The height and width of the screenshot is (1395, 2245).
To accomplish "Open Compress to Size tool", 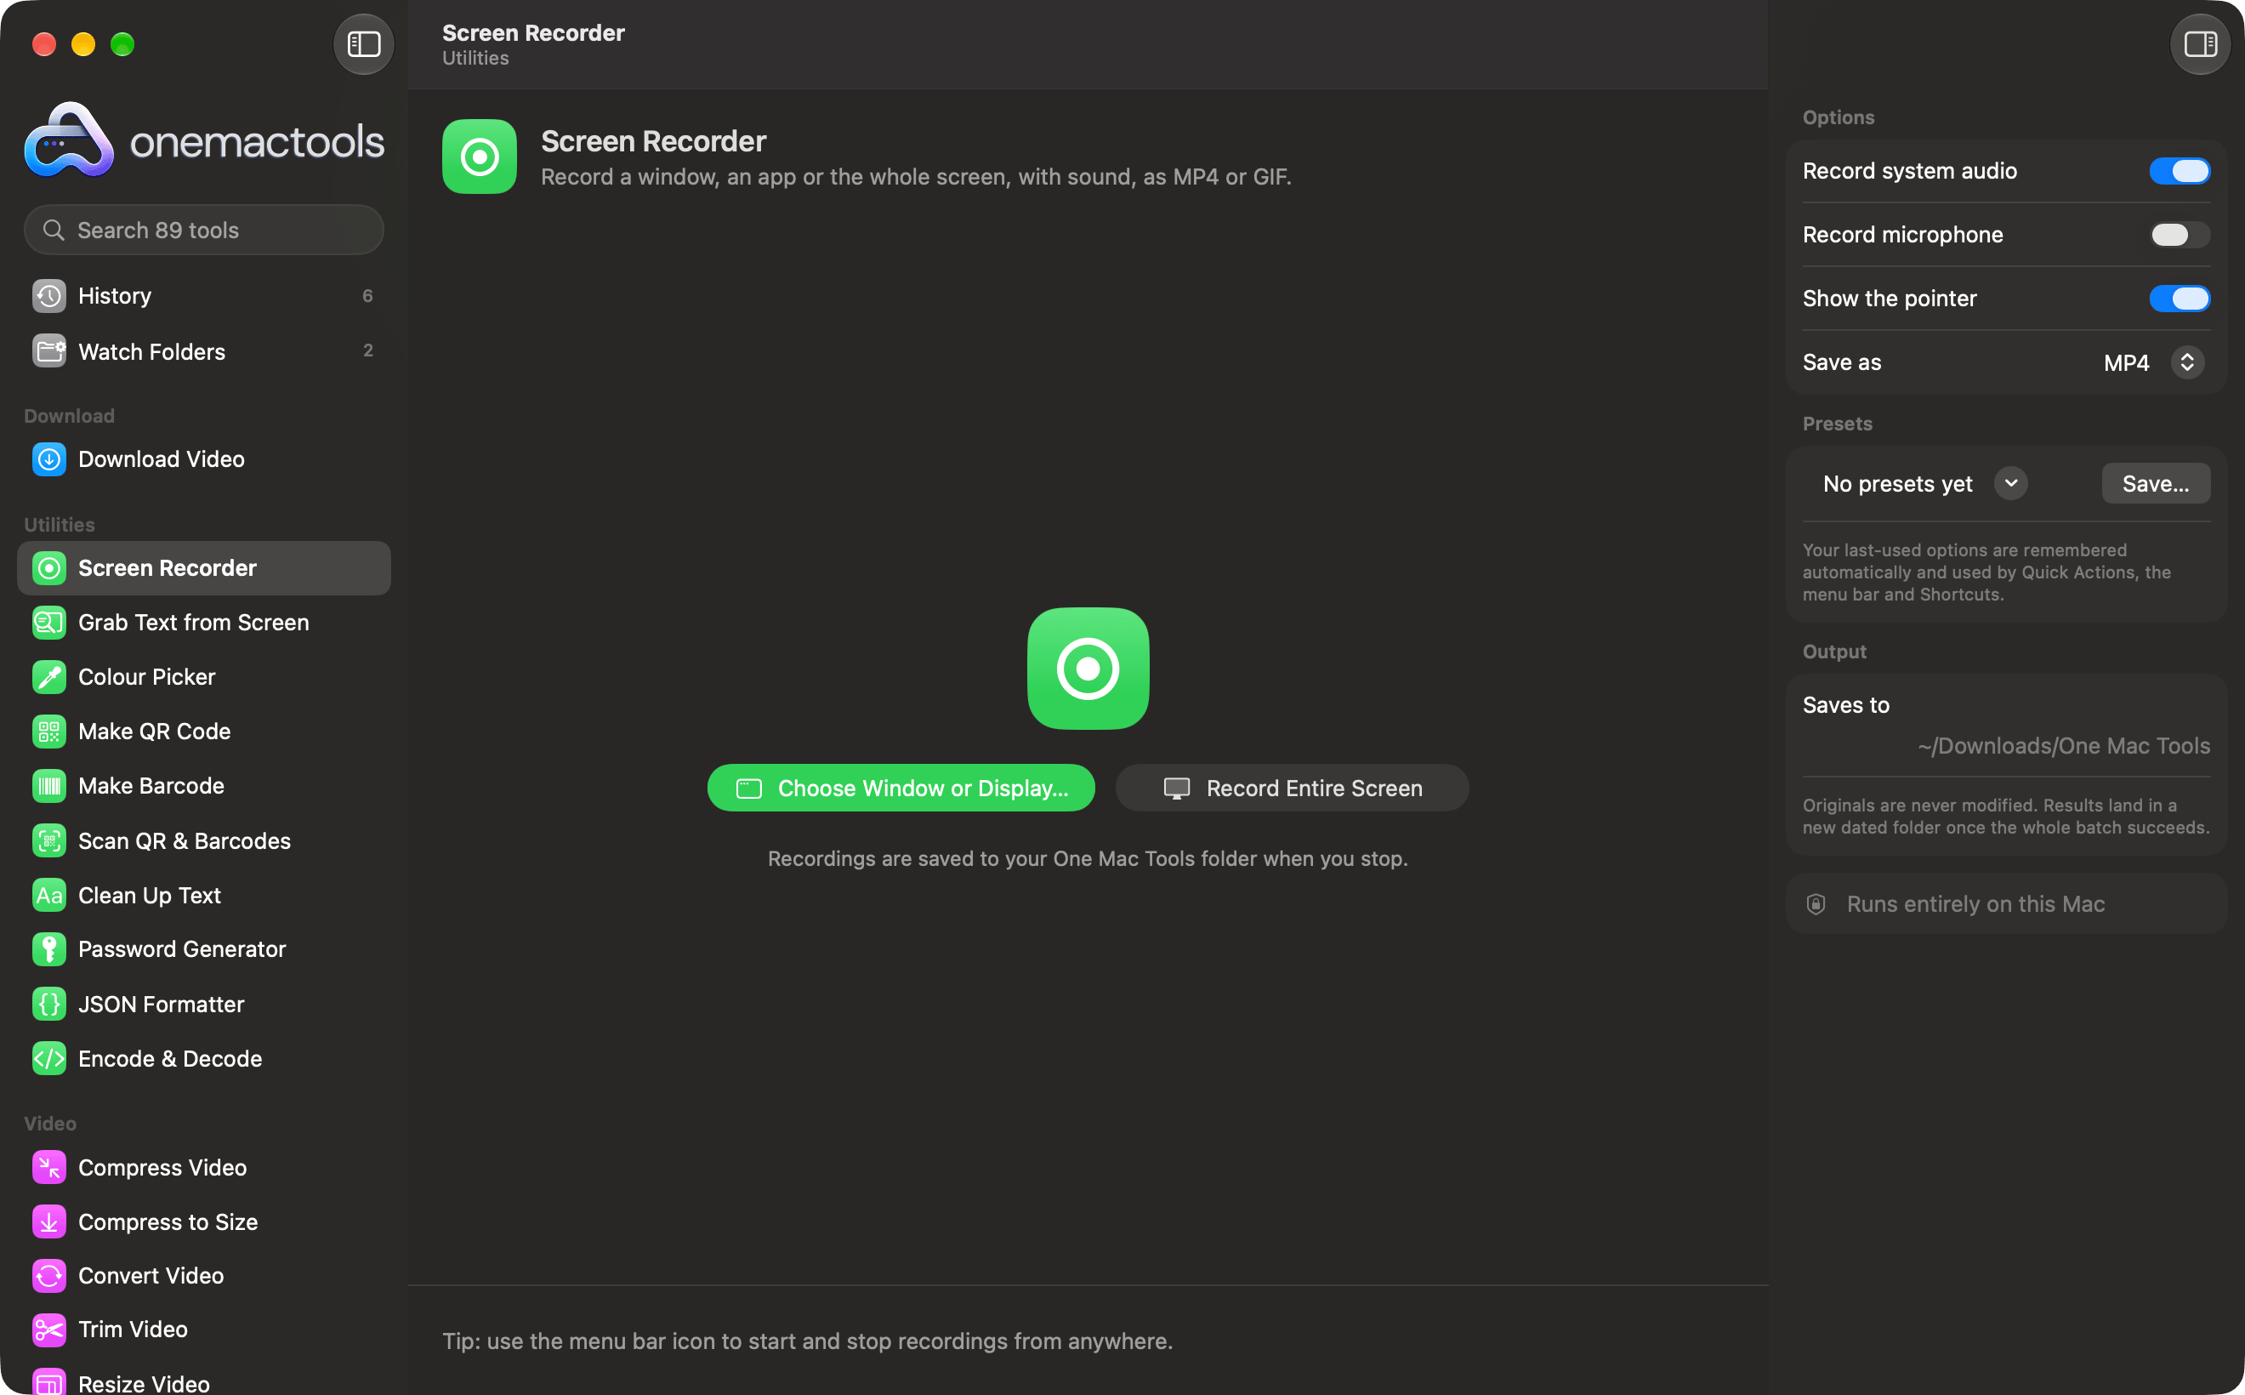I will coord(204,1222).
